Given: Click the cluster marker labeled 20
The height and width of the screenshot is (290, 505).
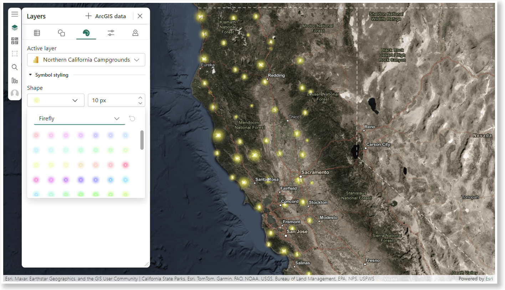Looking at the screenshot, I should pyautogui.click(x=254, y=155).
